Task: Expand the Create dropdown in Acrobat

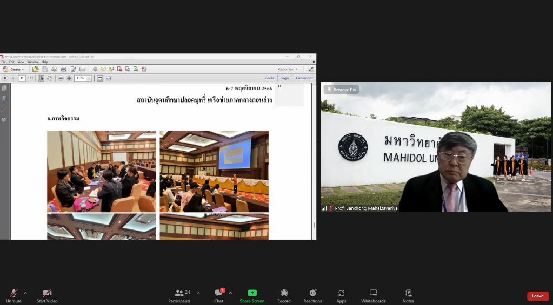Action: 14,69
